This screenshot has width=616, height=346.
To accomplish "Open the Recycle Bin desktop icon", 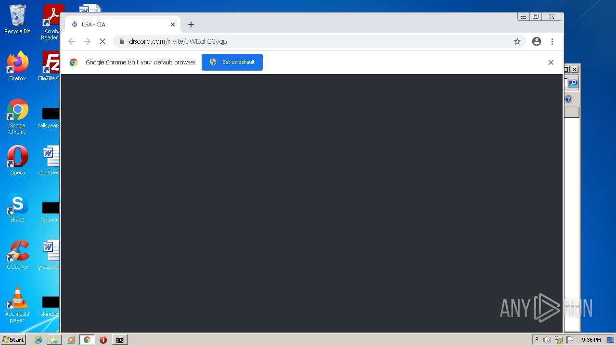I will [17, 19].
